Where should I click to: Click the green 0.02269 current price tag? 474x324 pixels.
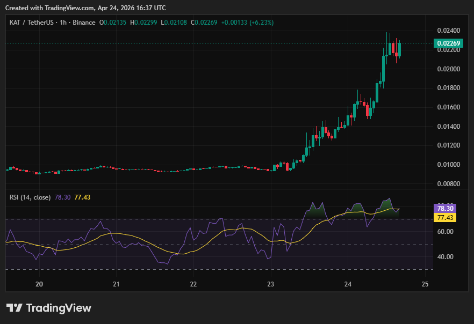(448, 43)
